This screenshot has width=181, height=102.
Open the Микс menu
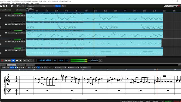pos(13,3)
